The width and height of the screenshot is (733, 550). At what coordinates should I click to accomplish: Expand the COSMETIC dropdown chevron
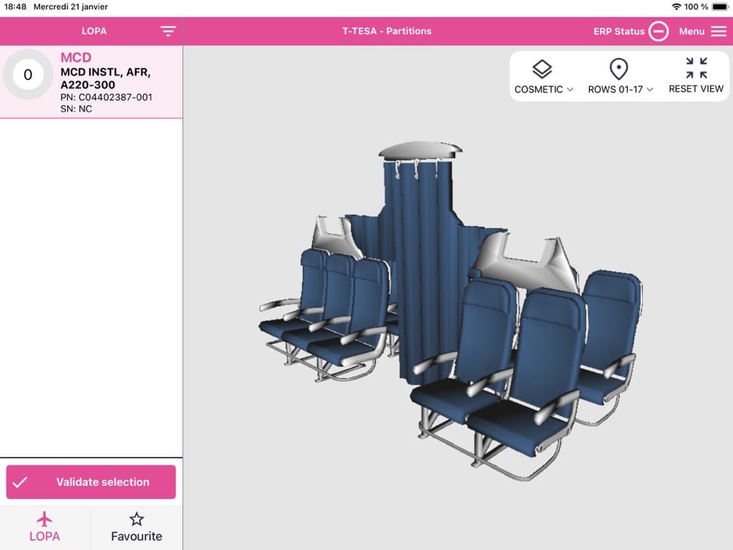pos(570,90)
